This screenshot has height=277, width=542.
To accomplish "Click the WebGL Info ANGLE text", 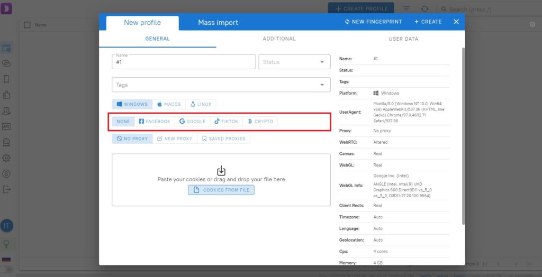I will point(403,190).
